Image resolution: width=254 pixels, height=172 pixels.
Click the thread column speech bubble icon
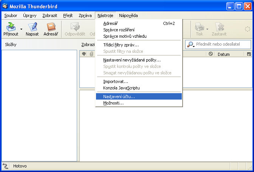pos(84,54)
